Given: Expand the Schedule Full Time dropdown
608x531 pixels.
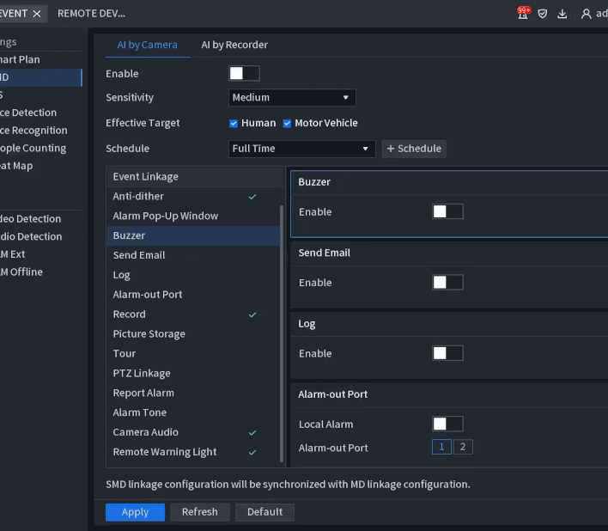Looking at the screenshot, I should point(301,149).
